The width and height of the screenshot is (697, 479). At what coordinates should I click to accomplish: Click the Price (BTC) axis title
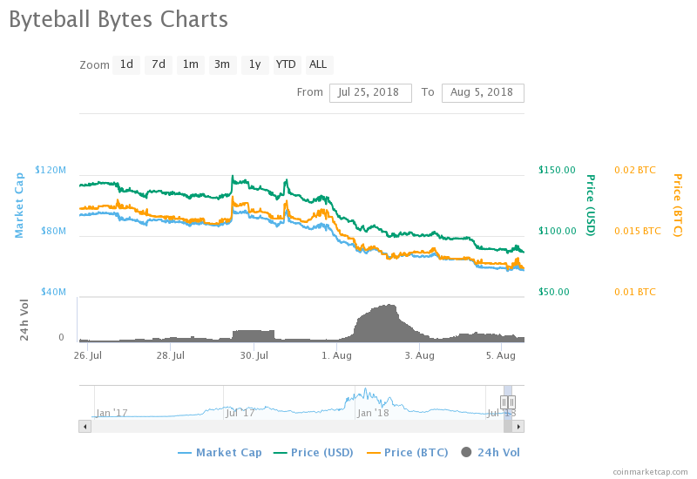678,206
